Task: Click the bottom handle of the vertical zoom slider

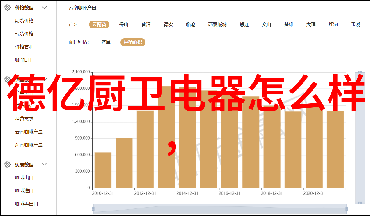Action: 360,203
